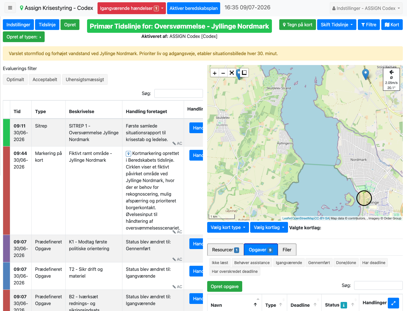Toggle the Har deadline task filter

374,263
